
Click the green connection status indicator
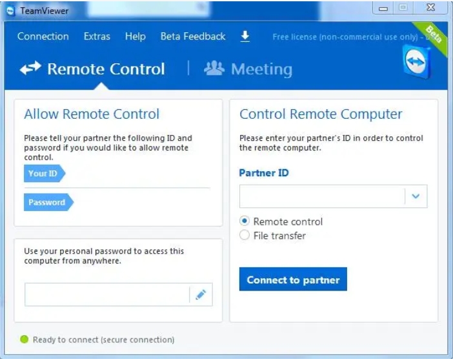point(25,340)
